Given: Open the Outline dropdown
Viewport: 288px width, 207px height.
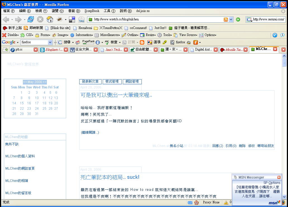Looking at the screenshot, I should click(130, 35).
